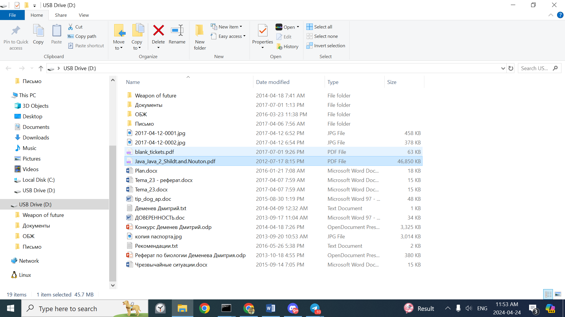Click navigation pane vertical scrollbar thumb
The image size is (565, 317).
[x=113, y=213]
